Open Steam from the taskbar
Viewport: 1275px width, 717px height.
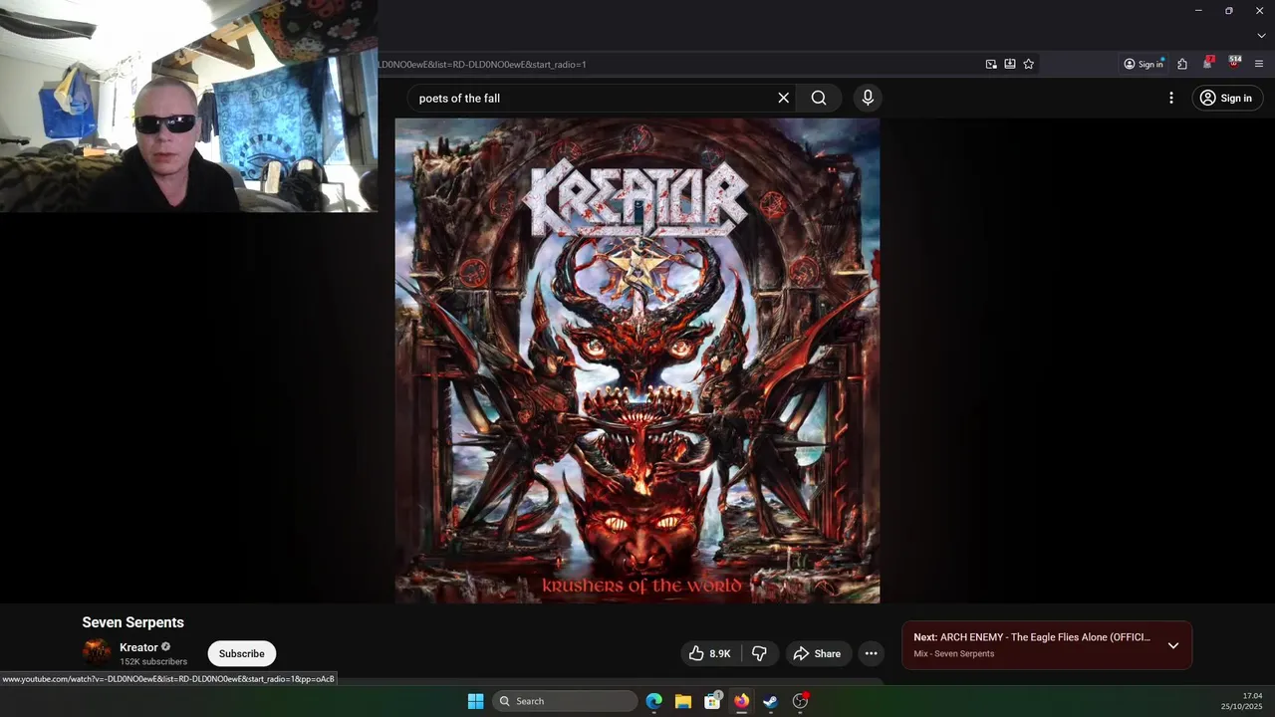tap(770, 701)
